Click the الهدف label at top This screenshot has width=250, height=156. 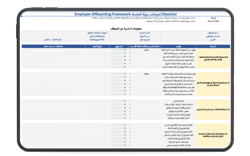(x=213, y=18)
